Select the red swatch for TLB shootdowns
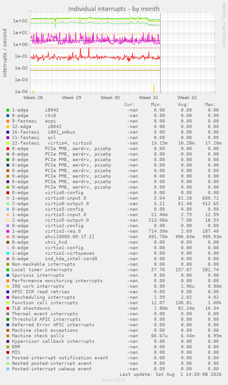 (8, 308)
